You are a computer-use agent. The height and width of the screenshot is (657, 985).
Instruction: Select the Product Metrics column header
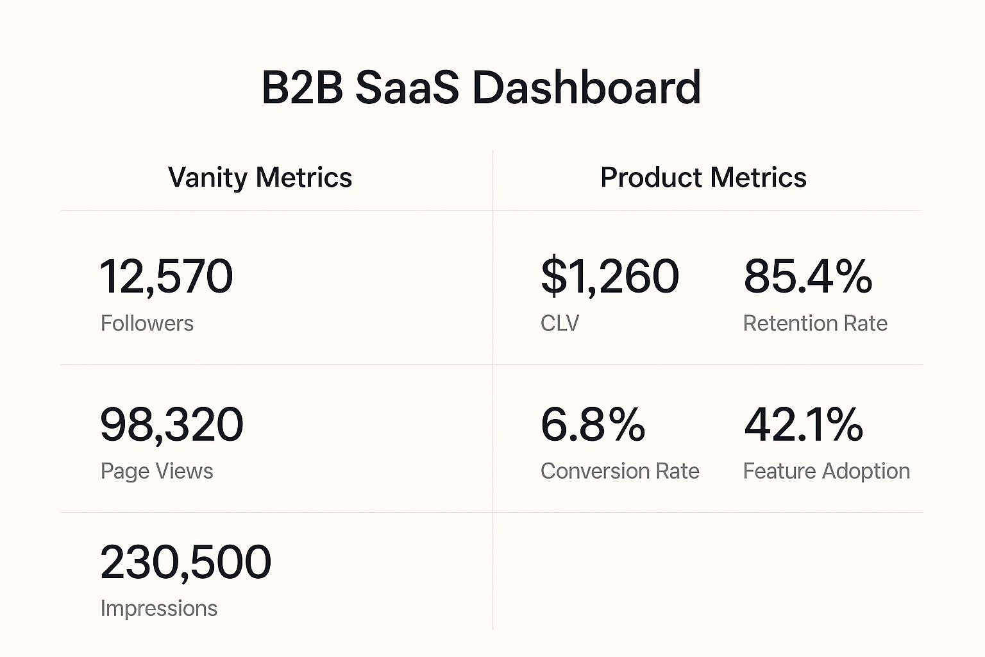click(x=703, y=178)
